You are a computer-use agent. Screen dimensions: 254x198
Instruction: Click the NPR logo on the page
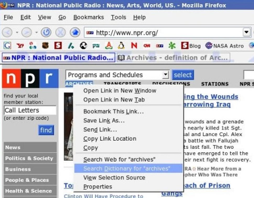30,79
